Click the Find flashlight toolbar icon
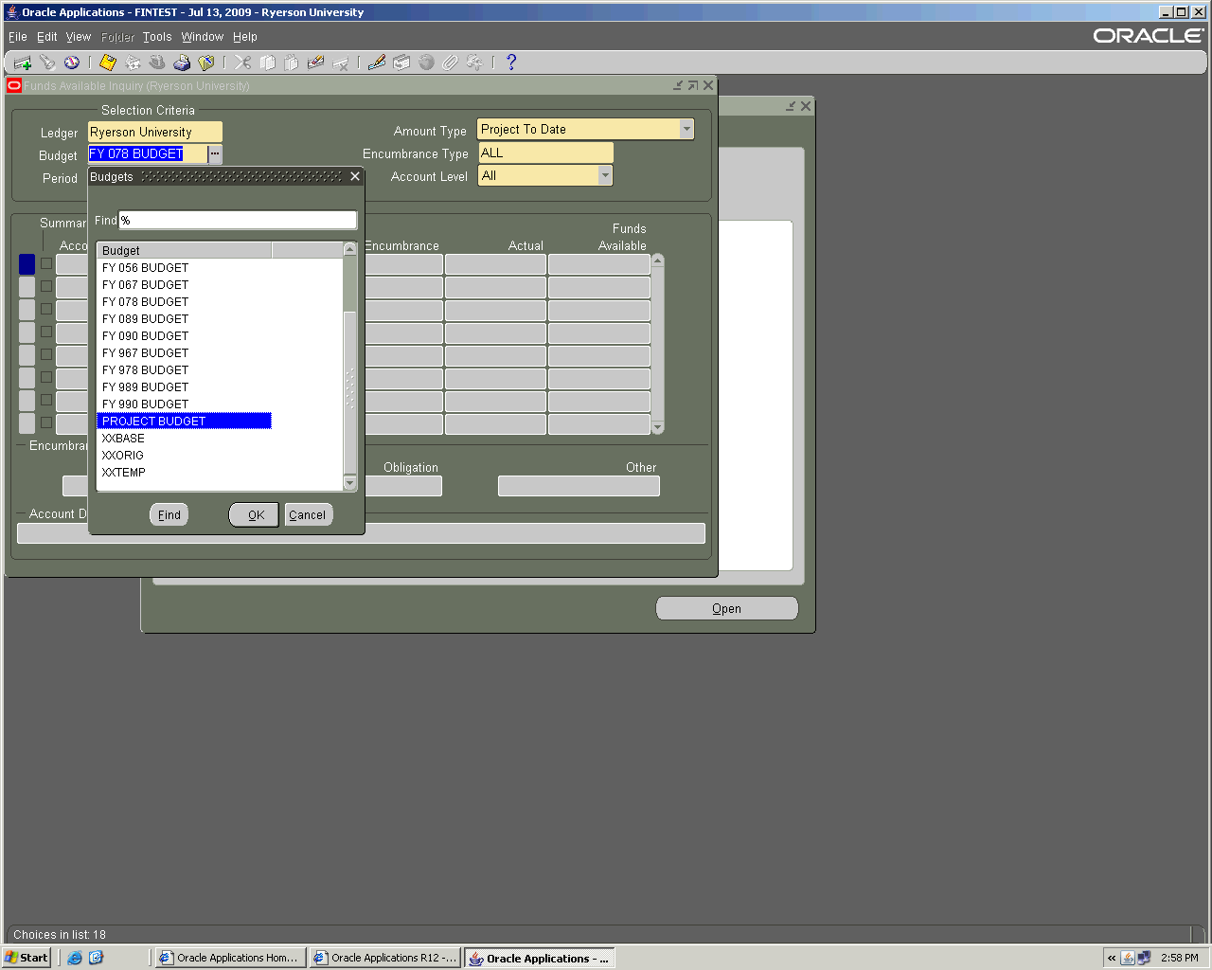 tap(47, 63)
